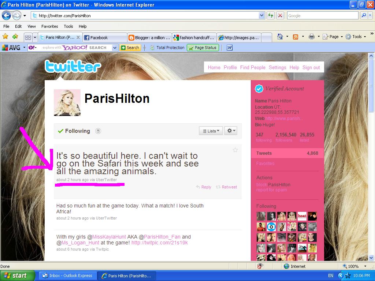Click the Yahoo Y! icon dropdown
The image size is (375, 281).
point(33,48)
